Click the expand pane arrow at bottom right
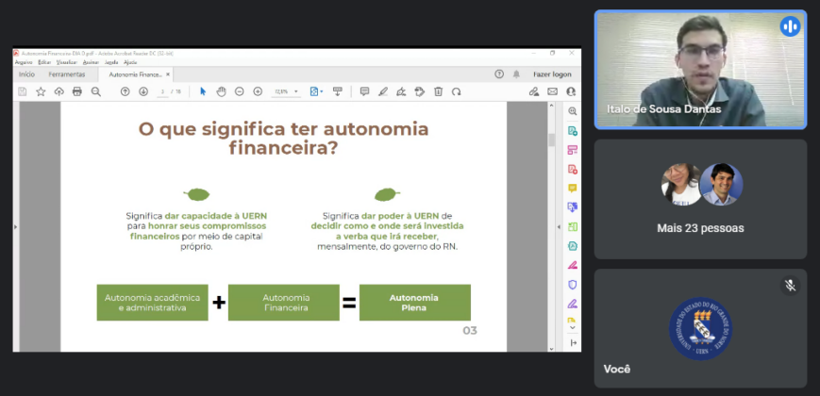This screenshot has height=396, width=820. (x=573, y=342)
